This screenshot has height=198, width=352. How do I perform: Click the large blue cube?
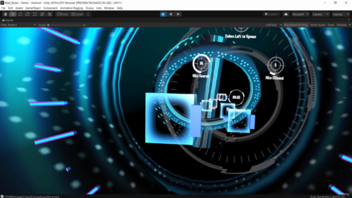tap(170, 119)
